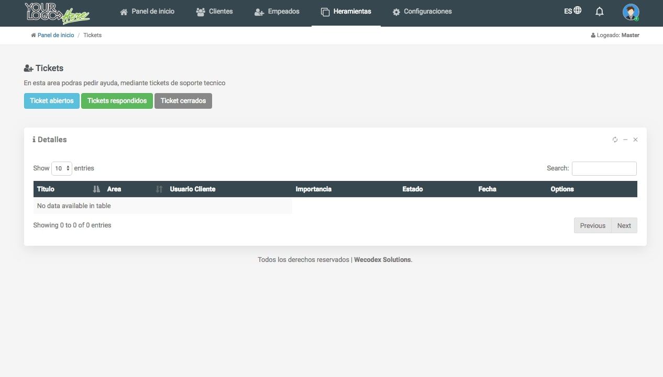Screen dimensions: 663x377
Task: Open the Empeados menu
Action: [x=277, y=12]
